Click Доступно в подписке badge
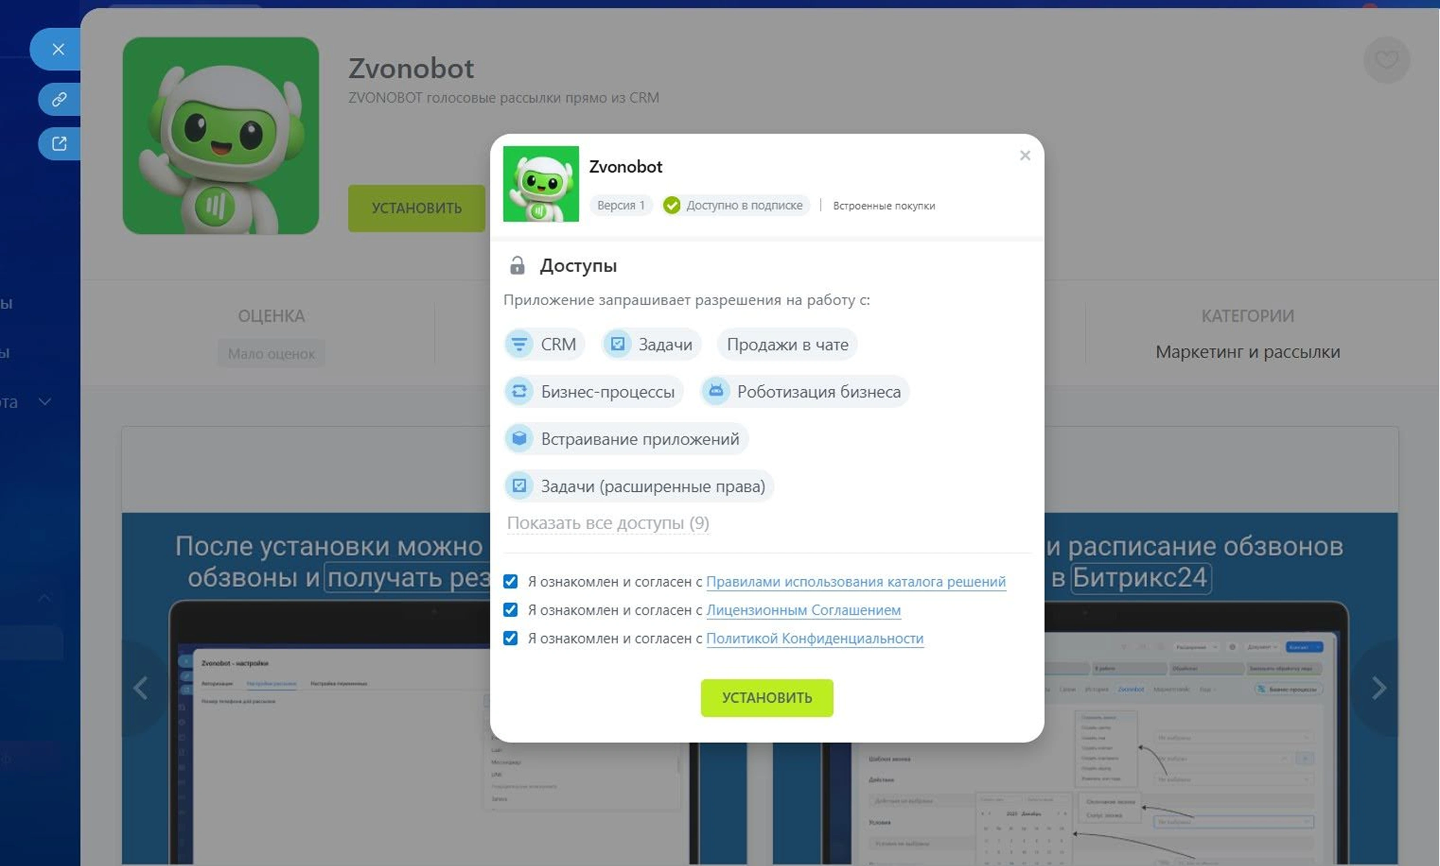 point(736,205)
